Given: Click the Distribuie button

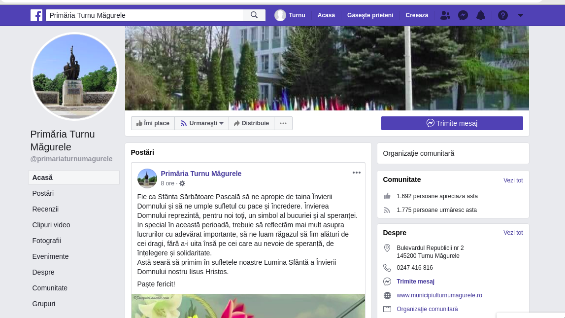Looking at the screenshot, I should 252,123.
